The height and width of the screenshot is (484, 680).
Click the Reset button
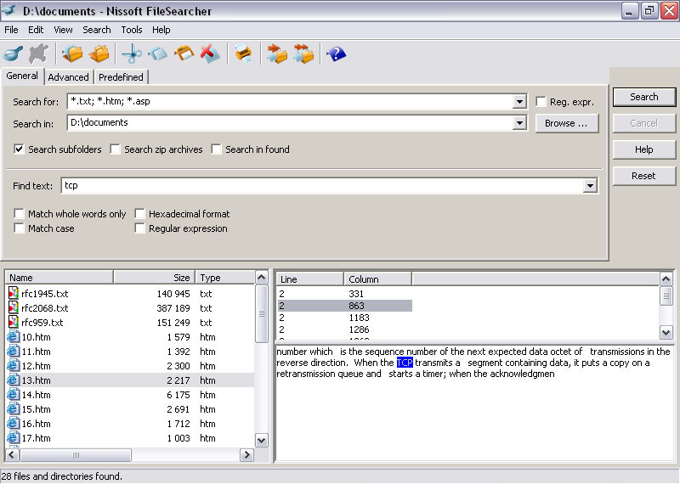[644, 176]
